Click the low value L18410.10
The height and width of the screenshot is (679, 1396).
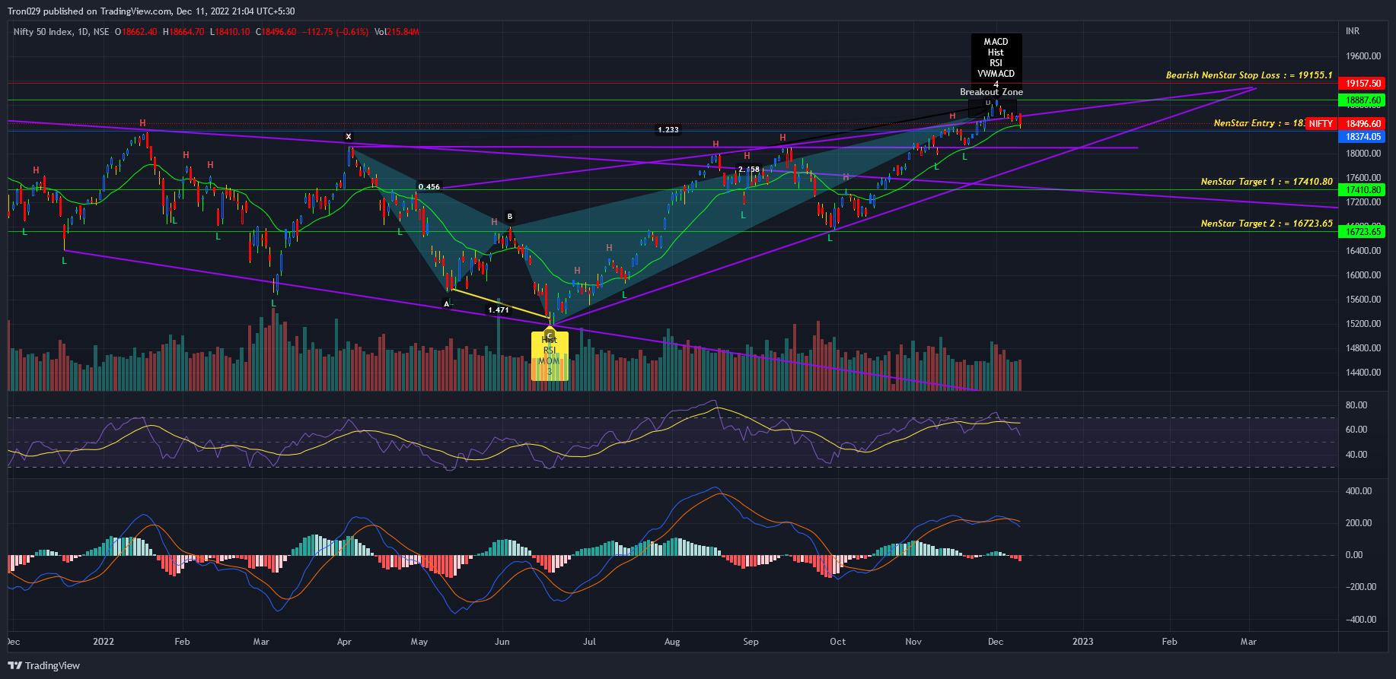(231, 32)
